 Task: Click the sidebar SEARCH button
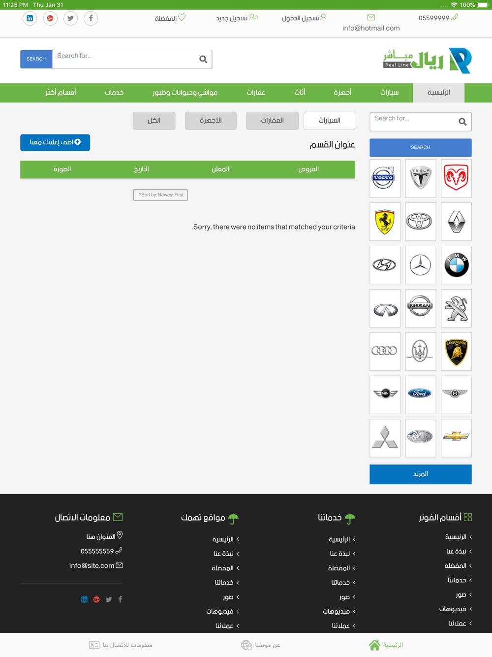(421, 147)
